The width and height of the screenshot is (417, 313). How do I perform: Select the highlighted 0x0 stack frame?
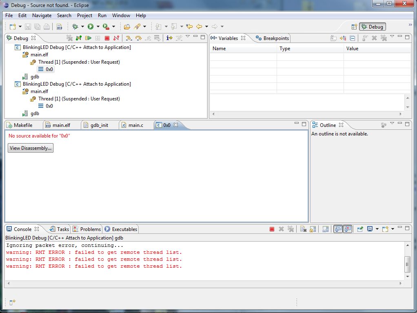pos(46,69)
